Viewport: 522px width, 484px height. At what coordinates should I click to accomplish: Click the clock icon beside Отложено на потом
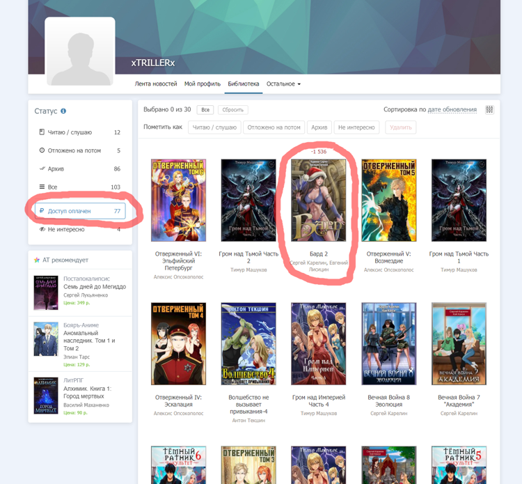(42, 150)
